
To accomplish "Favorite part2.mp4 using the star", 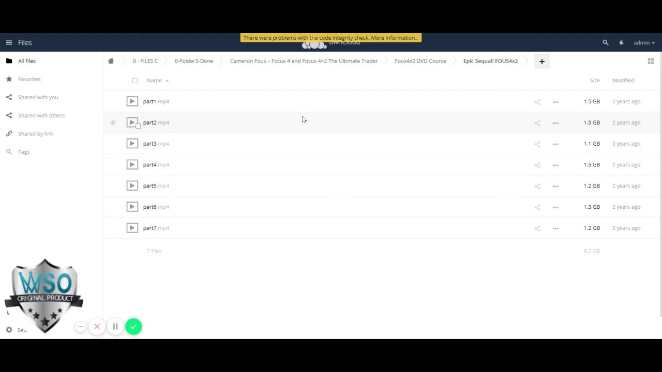I will click(x=113, y=122).
